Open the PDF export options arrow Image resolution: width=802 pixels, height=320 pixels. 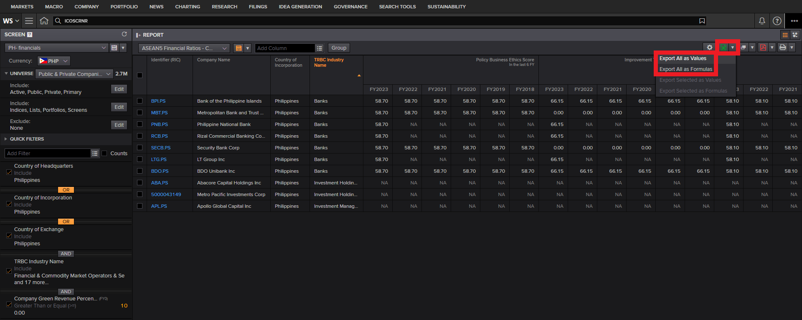tap(772, 48)
